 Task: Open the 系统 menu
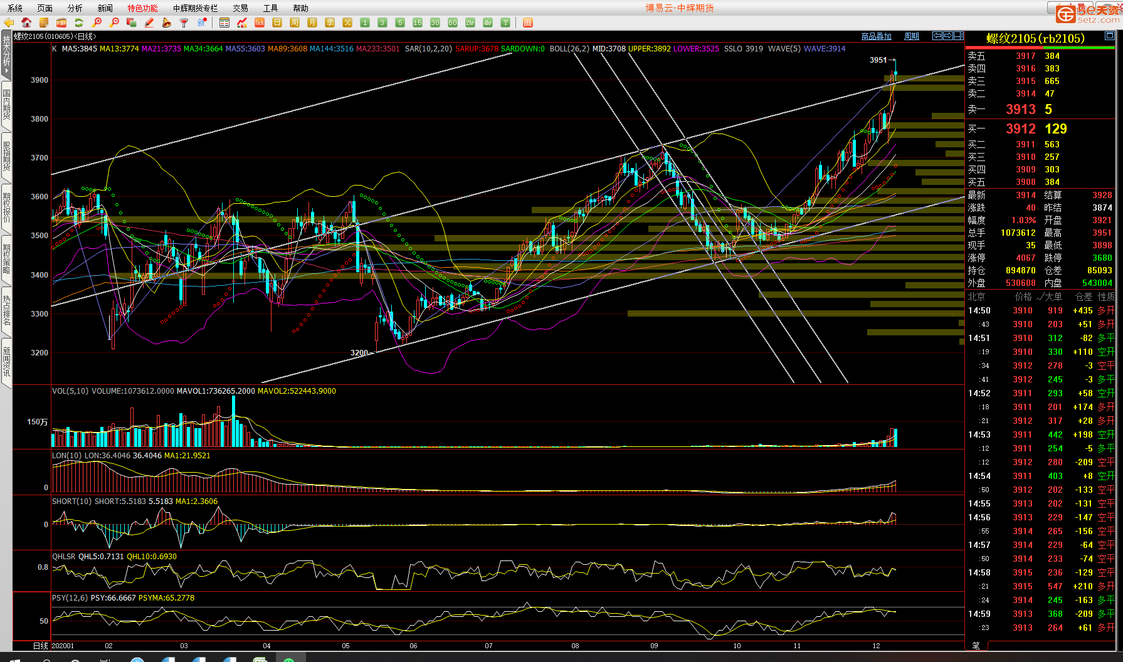(x=15, y=8)
